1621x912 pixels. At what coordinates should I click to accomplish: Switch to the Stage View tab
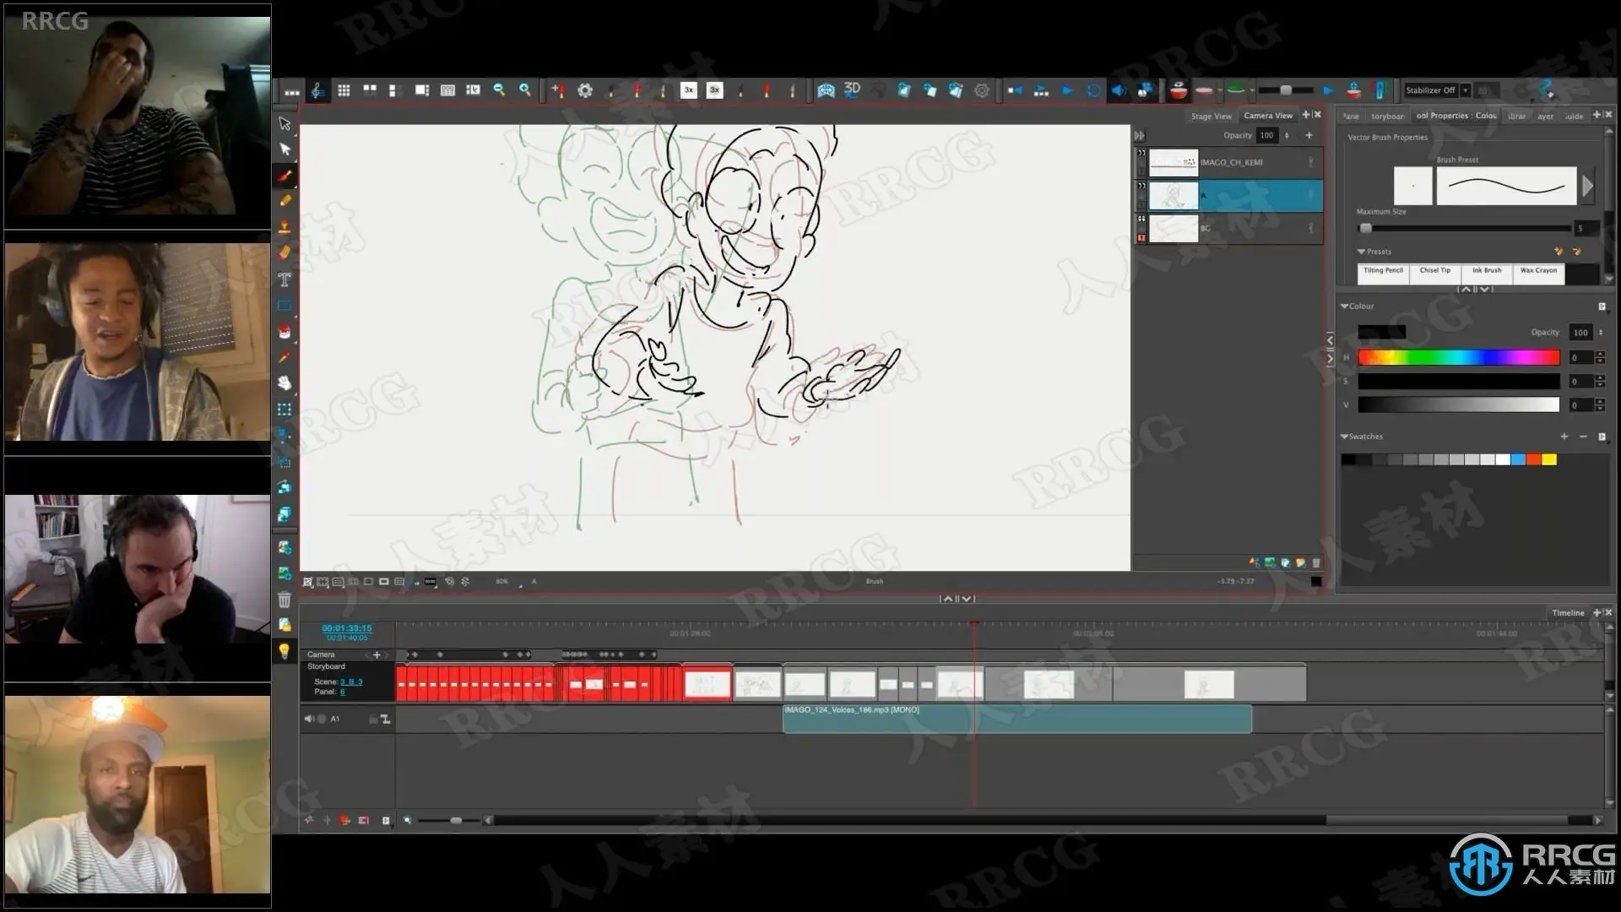[1211, 116]
